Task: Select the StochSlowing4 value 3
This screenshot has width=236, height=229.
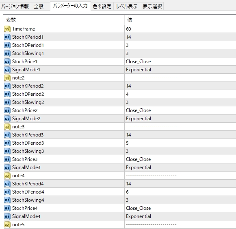Action: [127, 200]
